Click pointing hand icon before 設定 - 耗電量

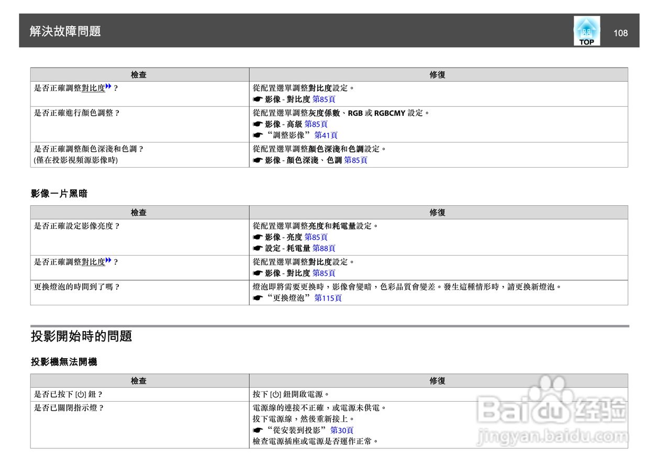(257, 248)
